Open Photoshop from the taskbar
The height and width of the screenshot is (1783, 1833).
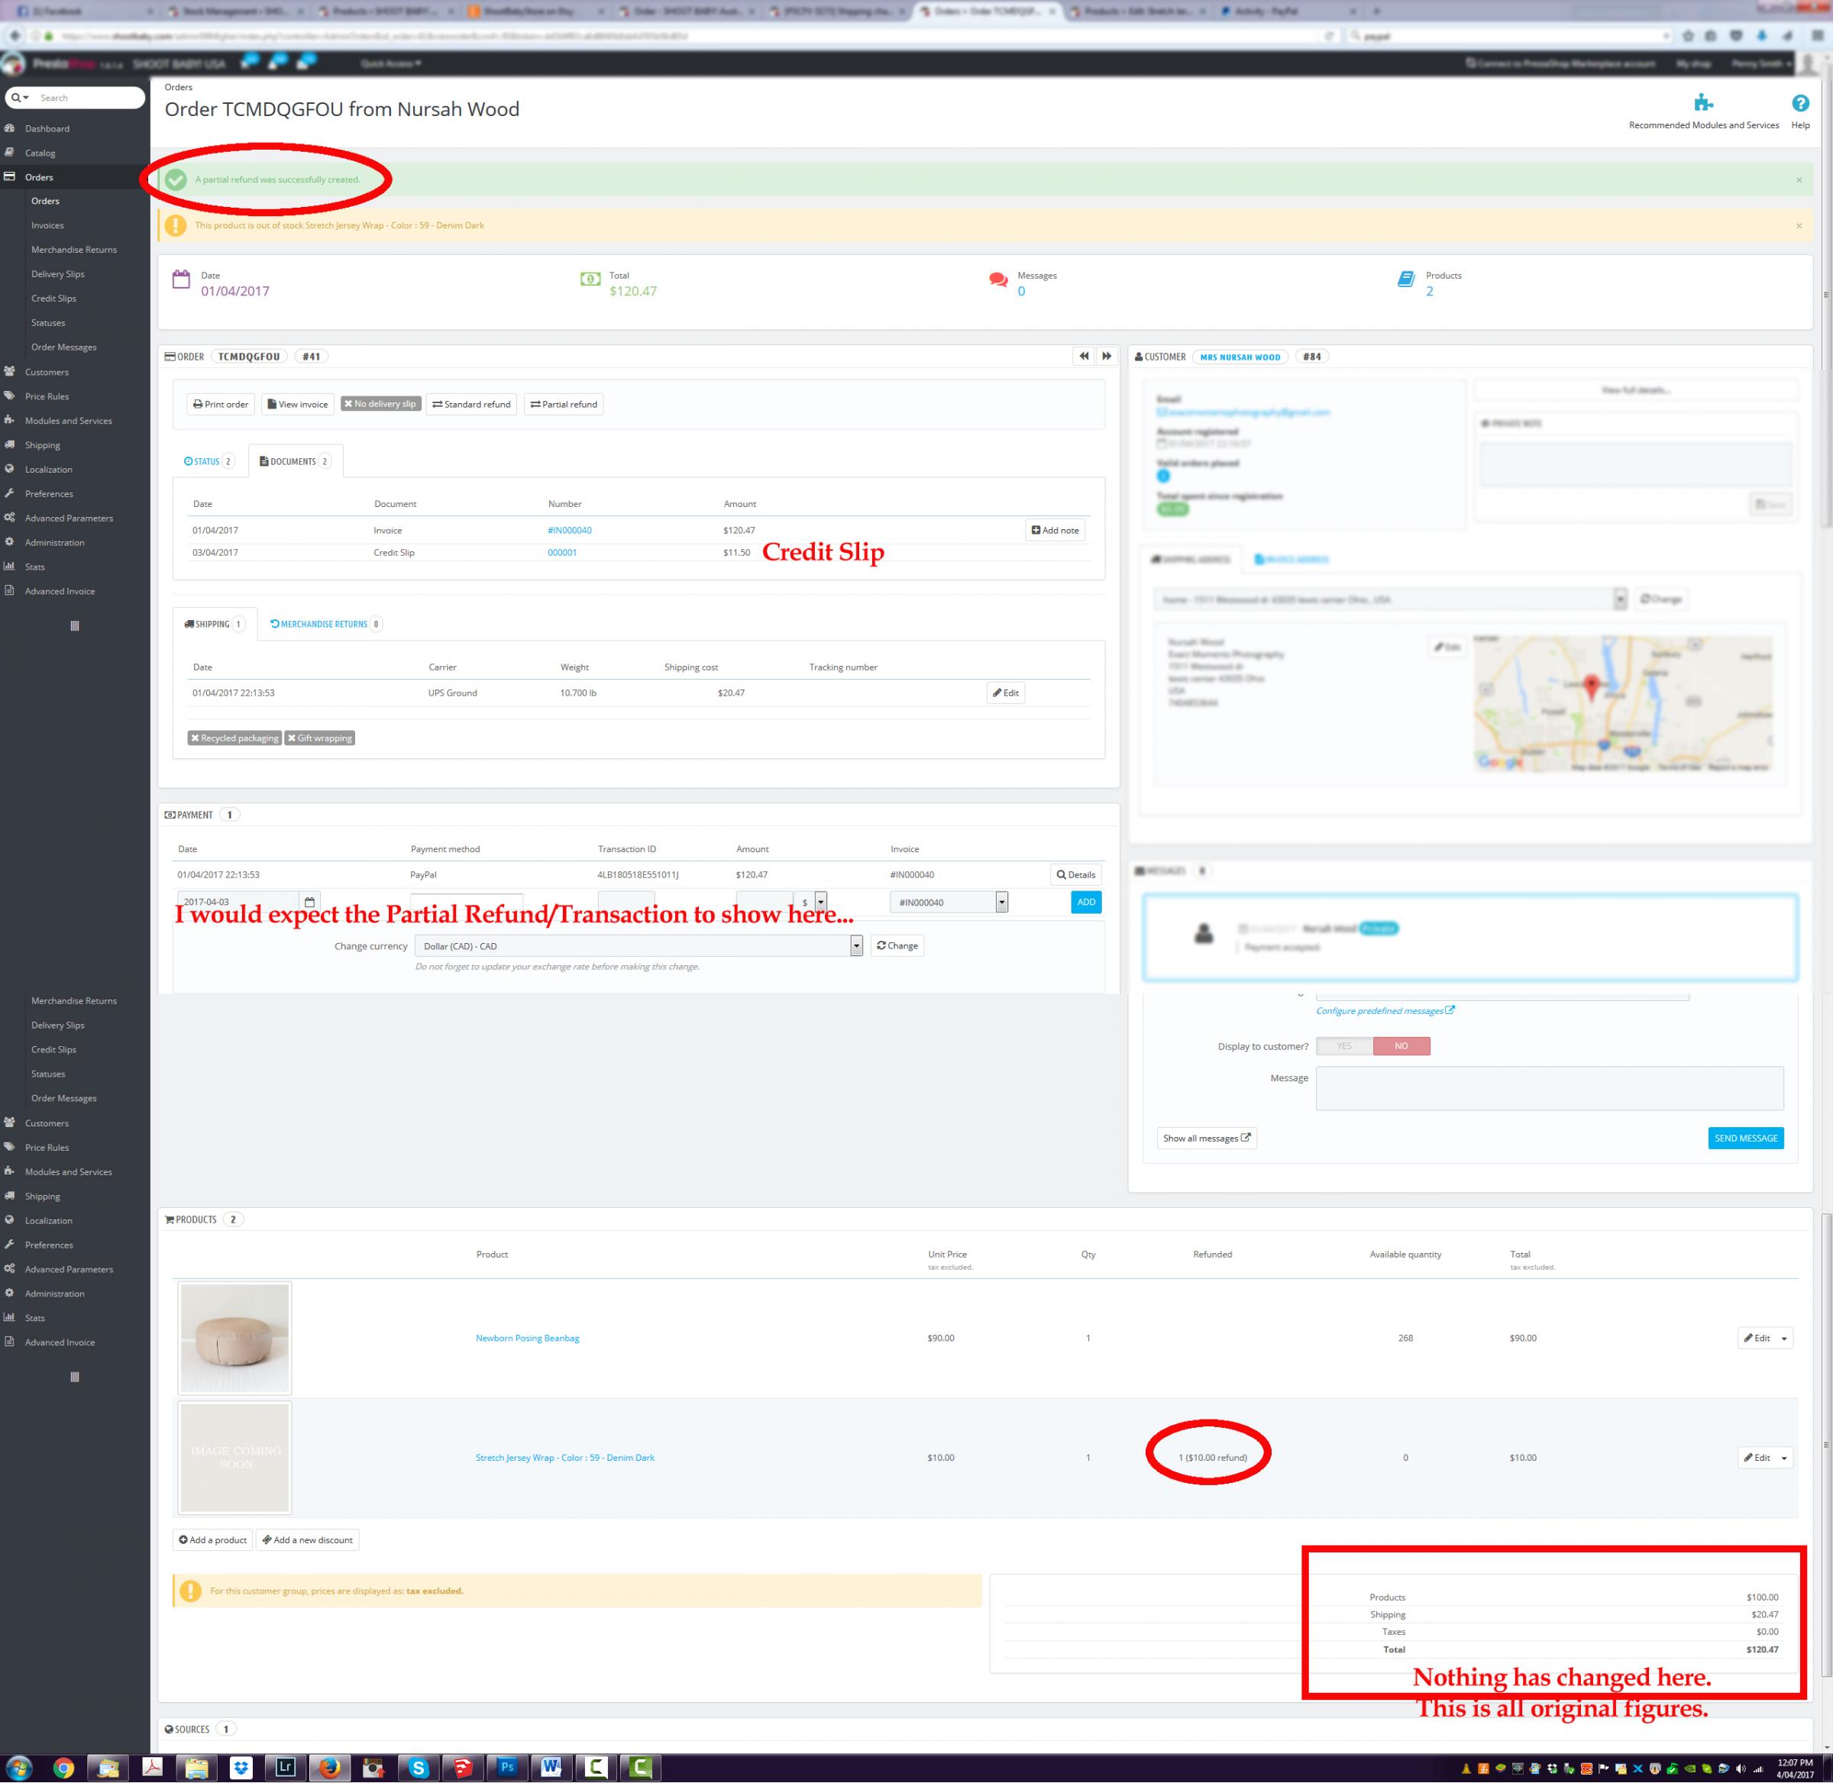(x=506, y=1768)
